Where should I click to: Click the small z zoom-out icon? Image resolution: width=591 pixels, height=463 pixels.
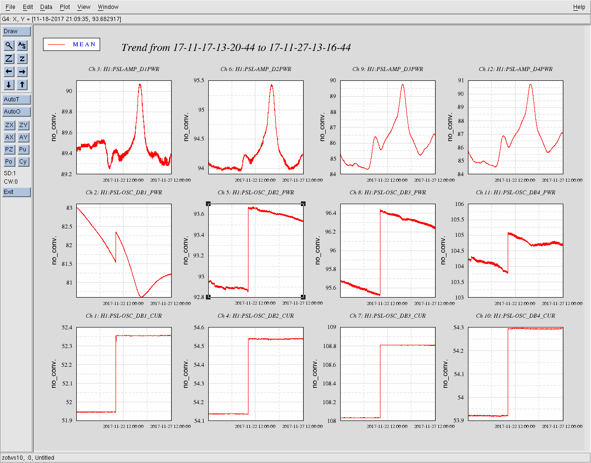click(22, 58)
